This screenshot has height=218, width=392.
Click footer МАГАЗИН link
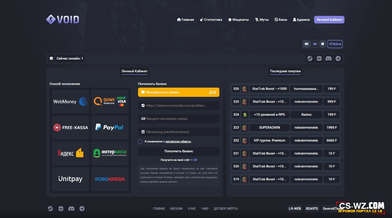click(176, 209)
